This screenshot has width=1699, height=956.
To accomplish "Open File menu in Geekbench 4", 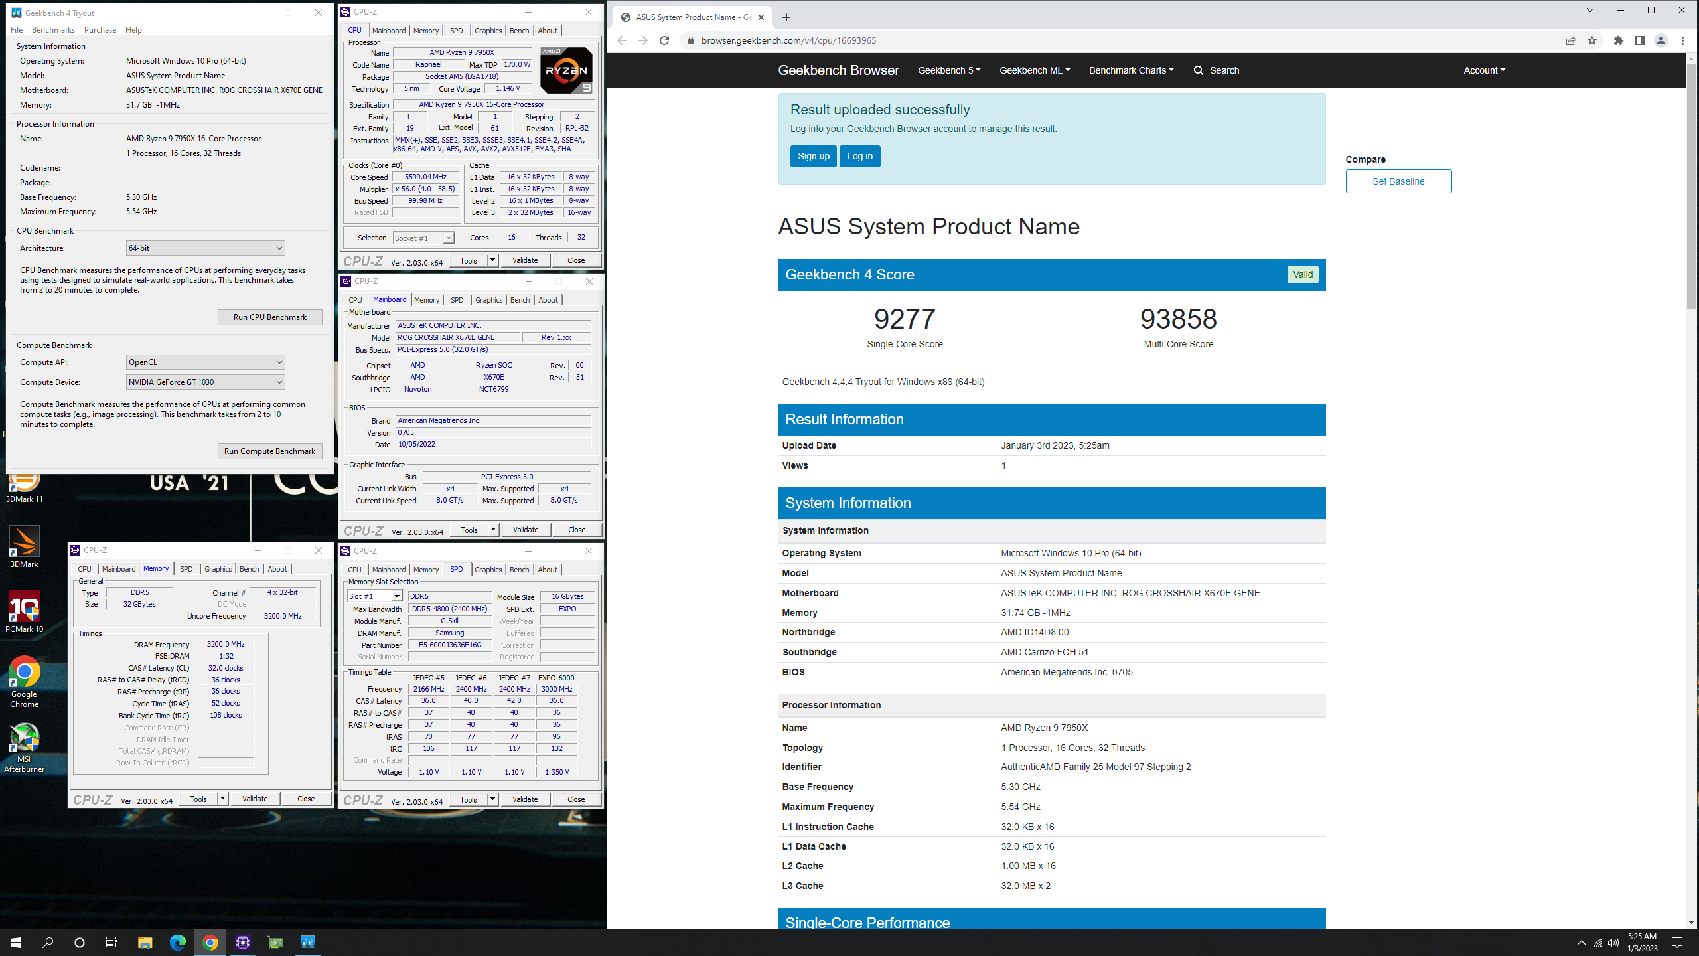I will click(17, 30).
